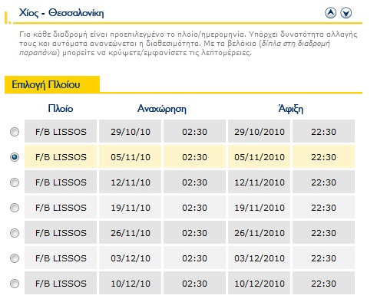This screenshot has height=302, width=377.
Task: Choose the 12/11/10 sailing radio button
Action: coord(15,182)
